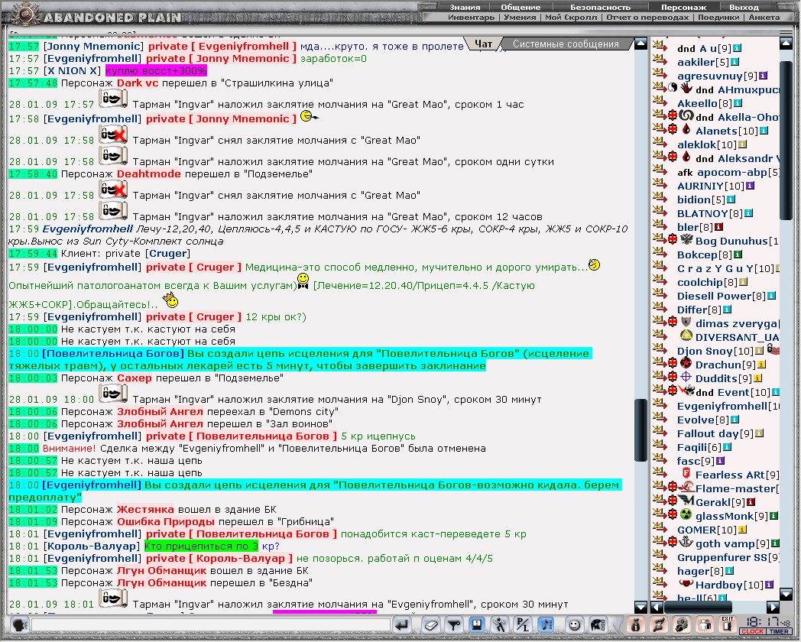
Task: Click the user list horizontal scroll left arrow
Action: (657, 607)
